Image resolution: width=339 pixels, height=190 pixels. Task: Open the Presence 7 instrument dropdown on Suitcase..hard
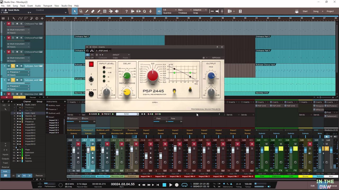pos(18,72)
